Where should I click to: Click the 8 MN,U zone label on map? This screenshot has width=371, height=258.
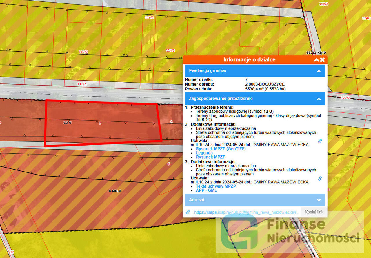pos(114,191)
